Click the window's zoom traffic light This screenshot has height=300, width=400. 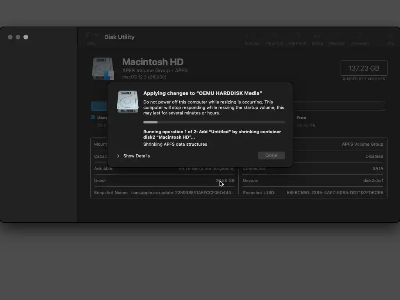pyautogui.click(x=26, y=37)
